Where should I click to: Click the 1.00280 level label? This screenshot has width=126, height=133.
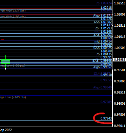pyautogui.click(x=106, y=51)
